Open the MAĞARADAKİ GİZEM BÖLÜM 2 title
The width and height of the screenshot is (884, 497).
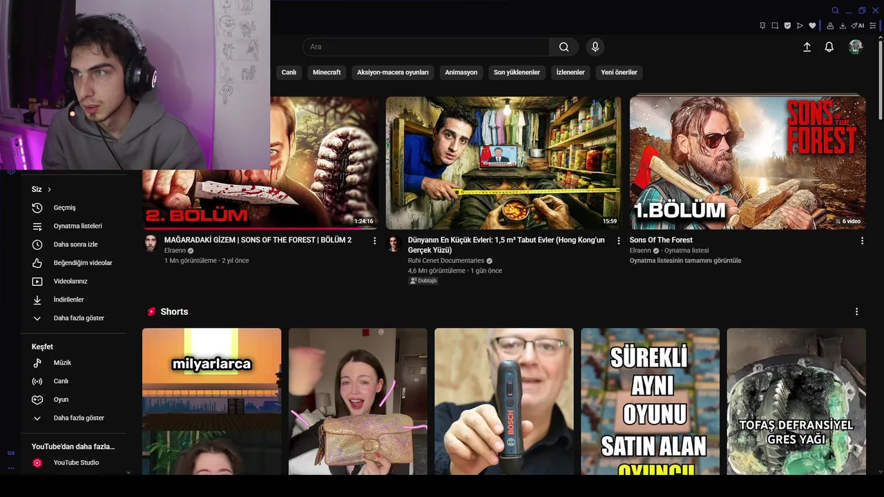[258, 240]
